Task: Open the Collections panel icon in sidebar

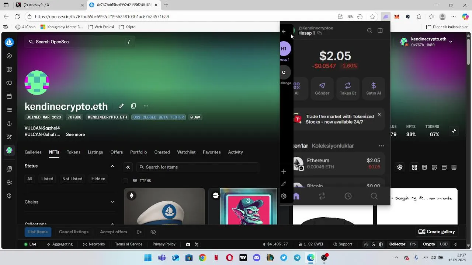Action: click(9, 70)
